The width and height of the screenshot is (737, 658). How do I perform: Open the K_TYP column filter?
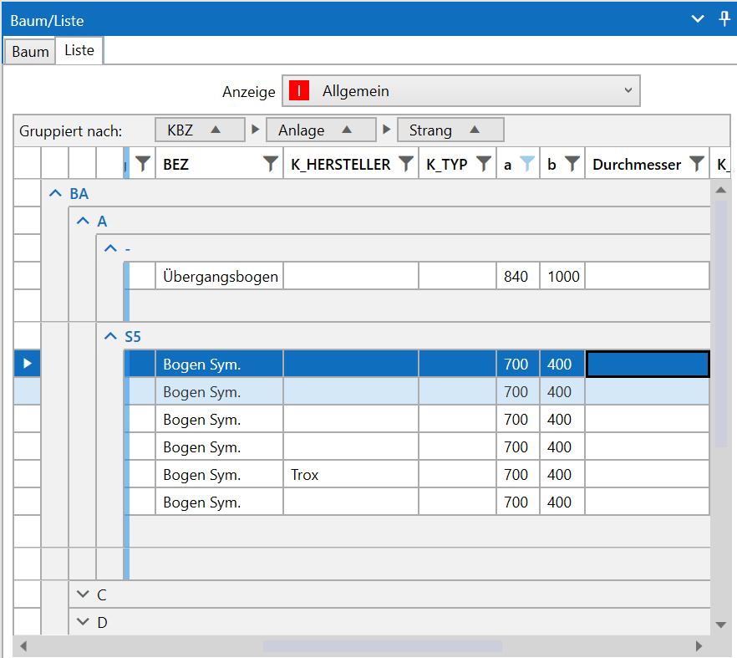(484, 164)
